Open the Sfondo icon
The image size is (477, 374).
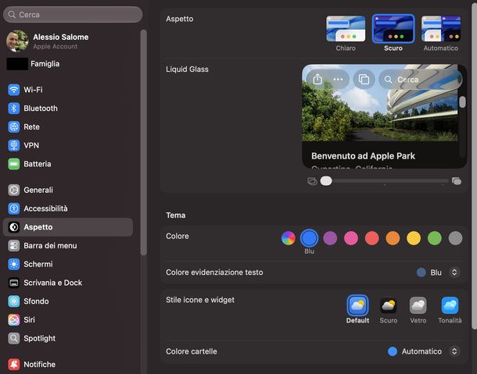click(14, 301)
